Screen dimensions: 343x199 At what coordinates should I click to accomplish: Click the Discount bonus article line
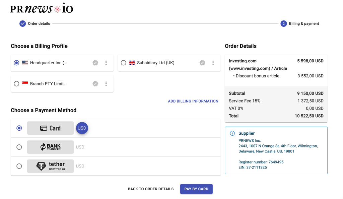tap(256, 76)
